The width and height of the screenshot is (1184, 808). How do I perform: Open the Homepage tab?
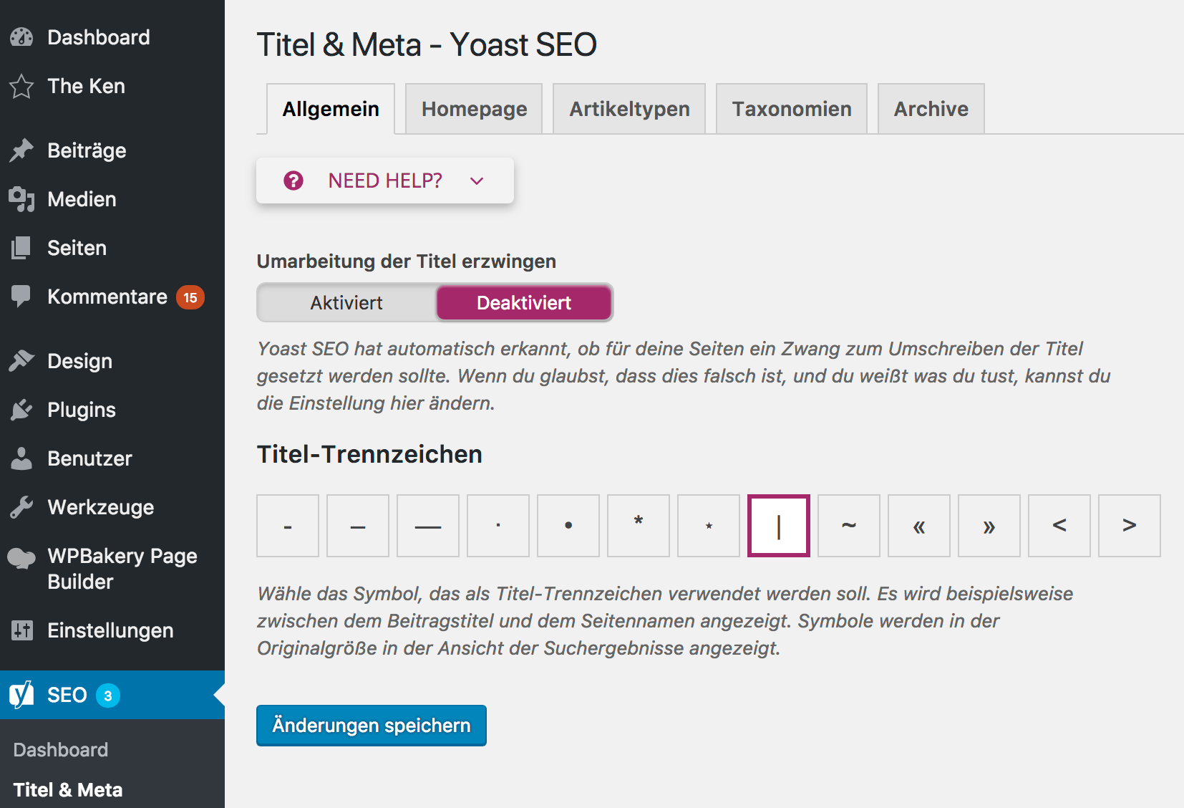474,109
